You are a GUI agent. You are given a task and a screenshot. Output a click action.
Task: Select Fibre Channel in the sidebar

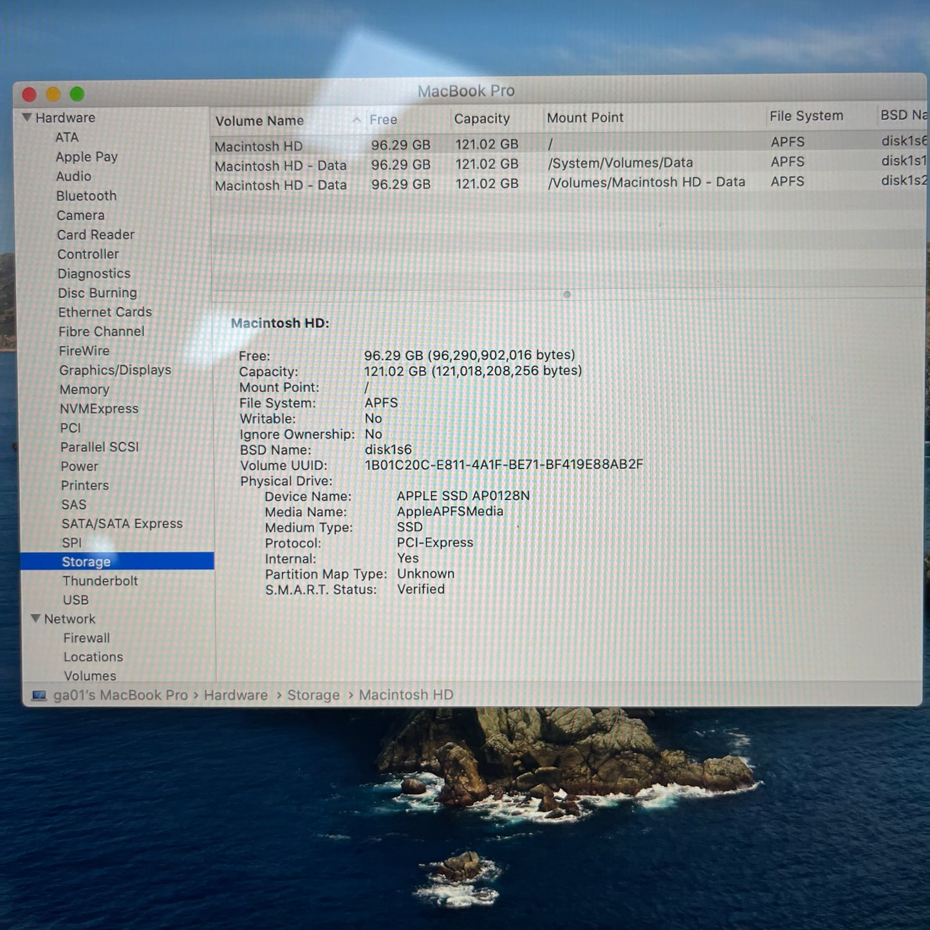point(101,331)
